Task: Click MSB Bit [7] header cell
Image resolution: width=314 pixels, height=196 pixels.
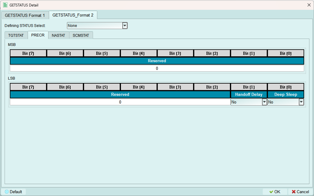Action: pos(28,53)
